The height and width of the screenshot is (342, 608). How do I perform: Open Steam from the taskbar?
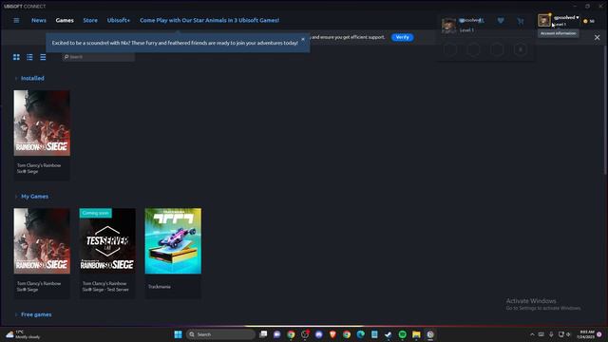tap(389, 334)
